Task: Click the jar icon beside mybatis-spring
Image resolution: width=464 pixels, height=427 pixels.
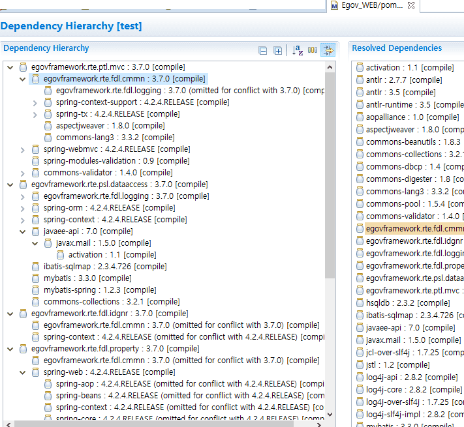Action: (36, 290)
